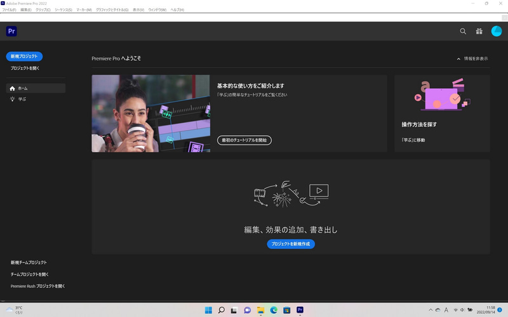Viewport: 508px width, 317px height.
Task: Click the small Pr icon in title bar
Action: (3, 3)
